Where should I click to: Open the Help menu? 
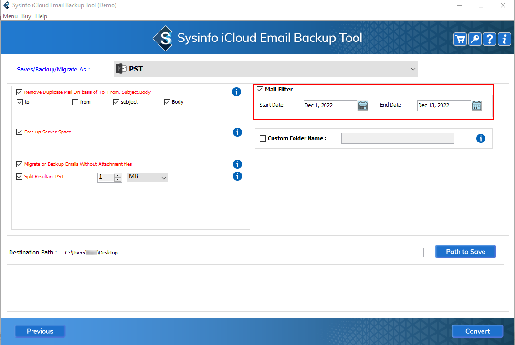(42, 16)
